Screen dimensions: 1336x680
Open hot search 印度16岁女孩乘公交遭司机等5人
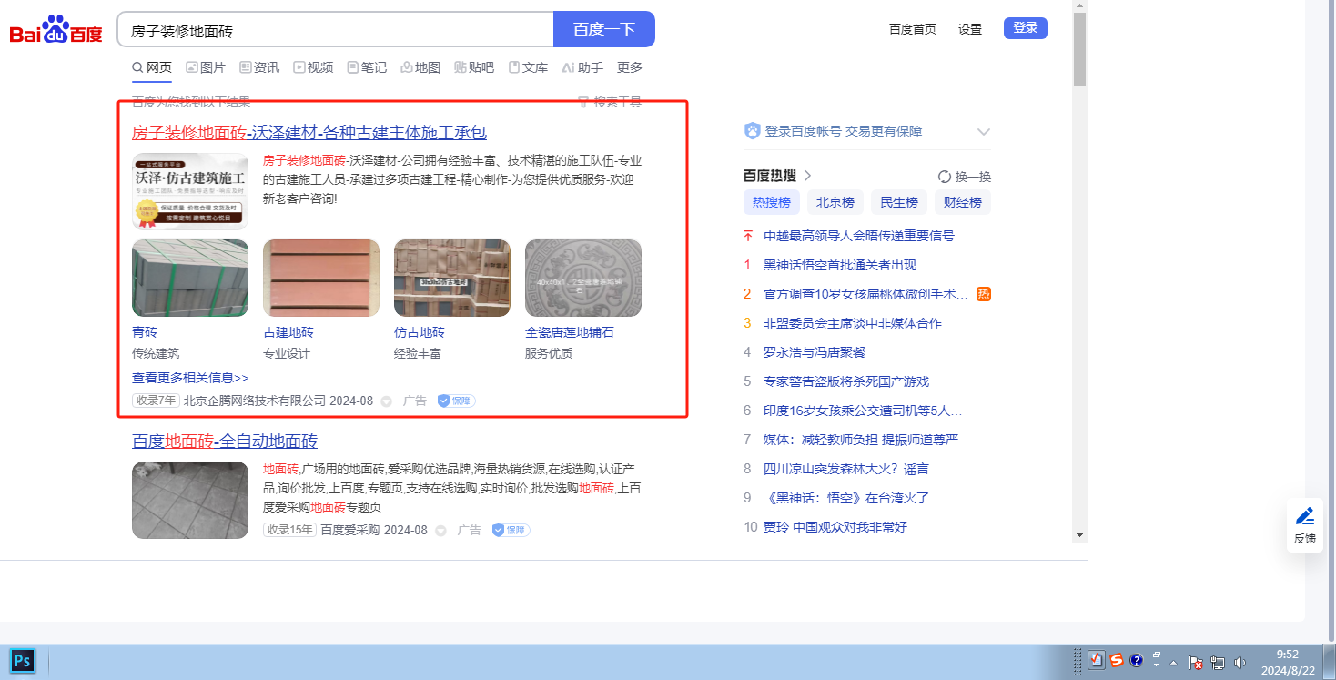[863, 411]
